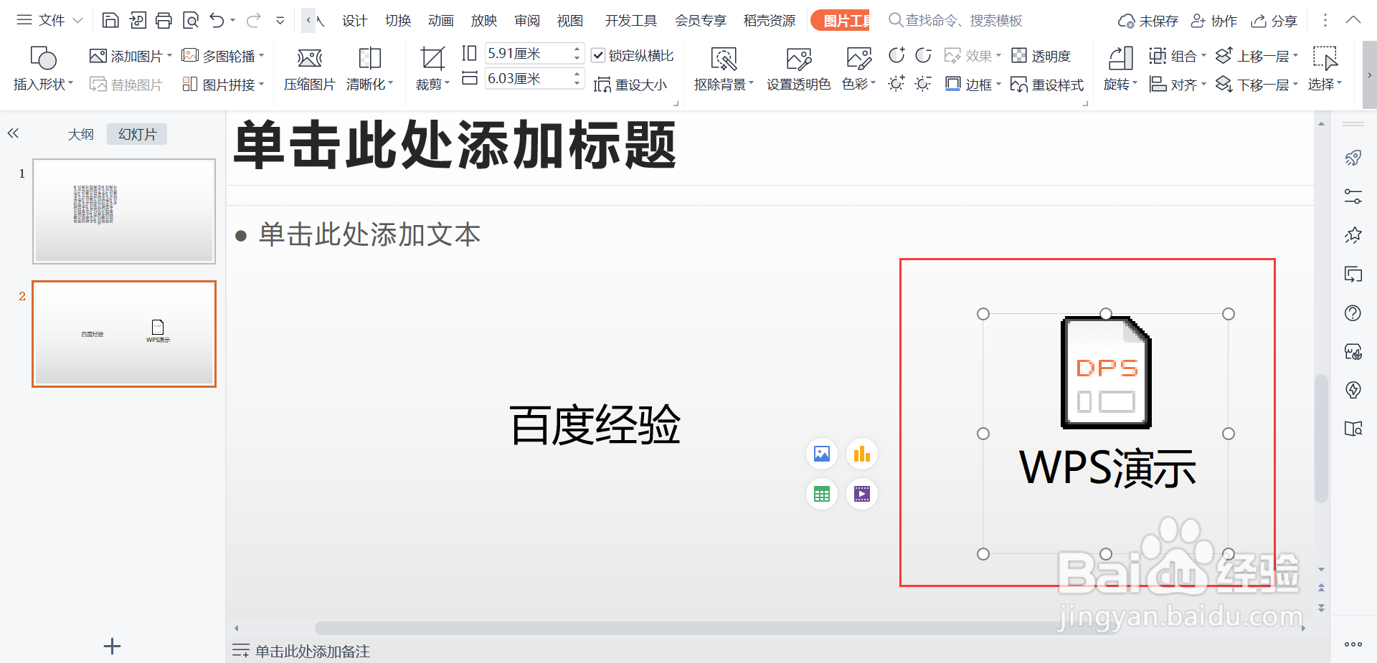Click the Remove Background icon
The width and height of the screenshot is (1377, 663).
tap(724, 69)
